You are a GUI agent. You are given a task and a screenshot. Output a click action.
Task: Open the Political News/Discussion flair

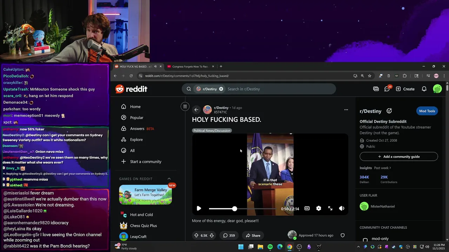pyautogui.click(x=212, y=131)
